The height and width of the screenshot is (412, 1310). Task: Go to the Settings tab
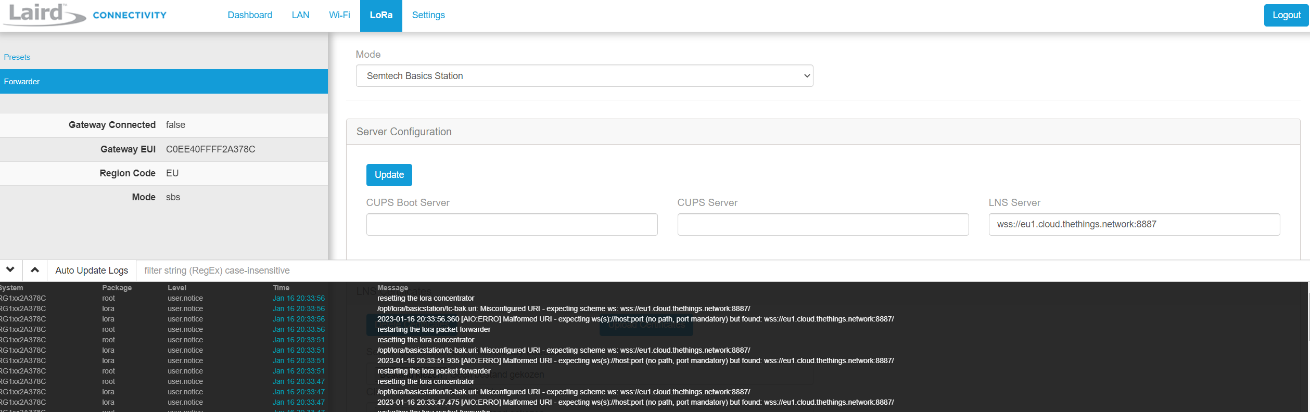click(428, 15)
